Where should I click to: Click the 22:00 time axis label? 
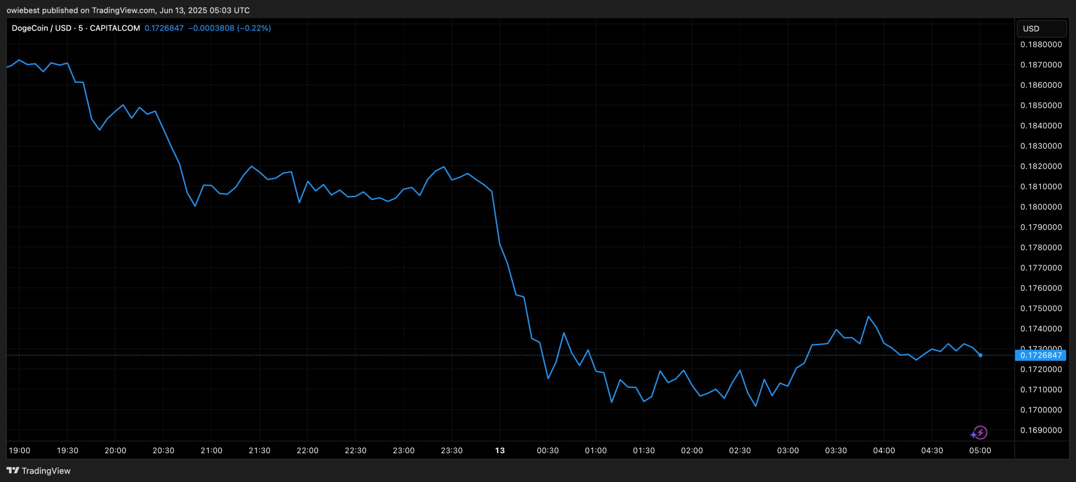[307, 450]
